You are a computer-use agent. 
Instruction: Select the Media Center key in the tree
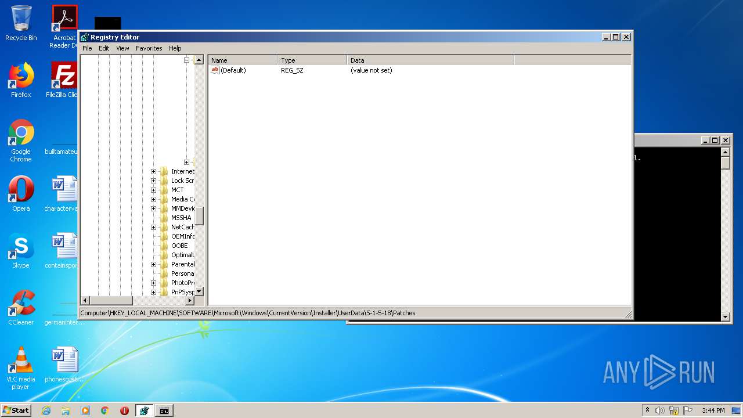tap(182, 199)
